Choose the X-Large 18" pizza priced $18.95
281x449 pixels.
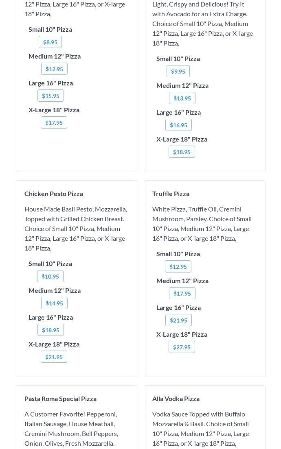point(182,152)
